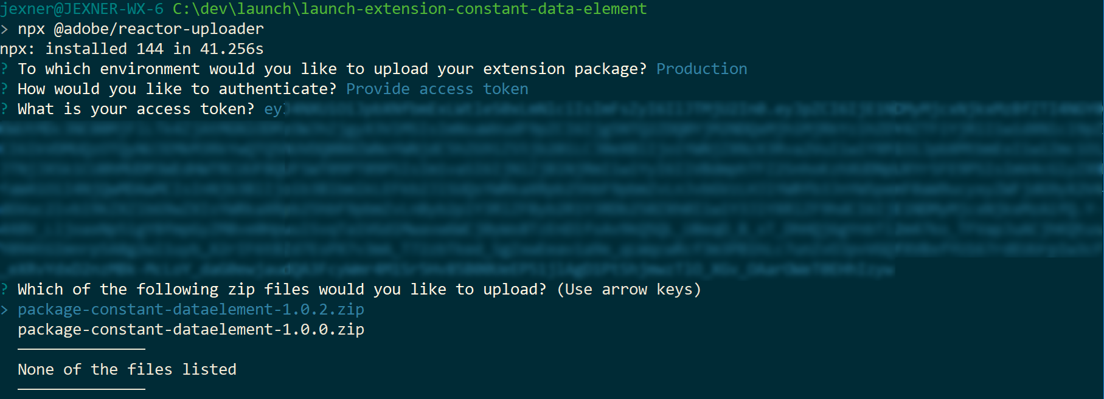Click the @adobe/reactor-uploader package name
Image resolution: width=1104 pixels, height=399 pixels.
(159, 29)
